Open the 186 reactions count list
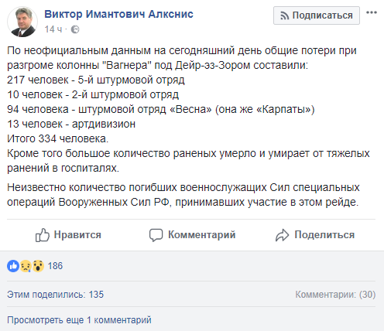The width and height of the screenshot is (384, 331). pos(55,266)
